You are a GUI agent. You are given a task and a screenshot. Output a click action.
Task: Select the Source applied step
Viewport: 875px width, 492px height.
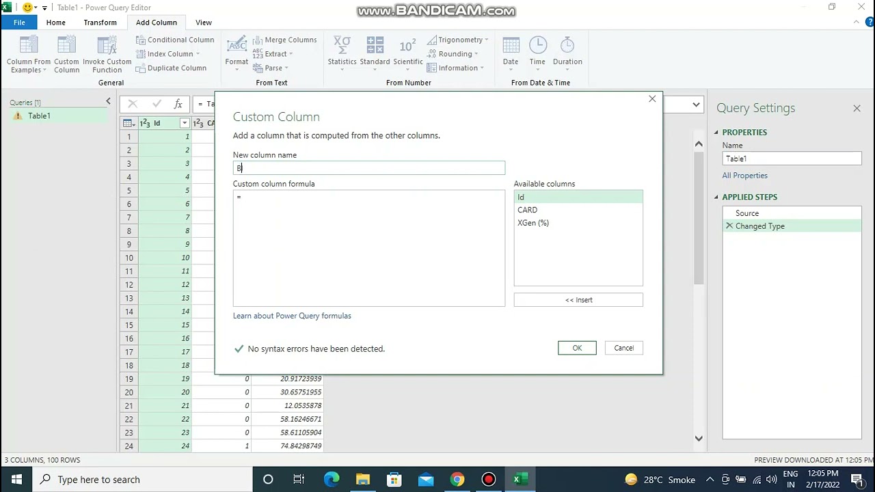click(x=792, y=213)
